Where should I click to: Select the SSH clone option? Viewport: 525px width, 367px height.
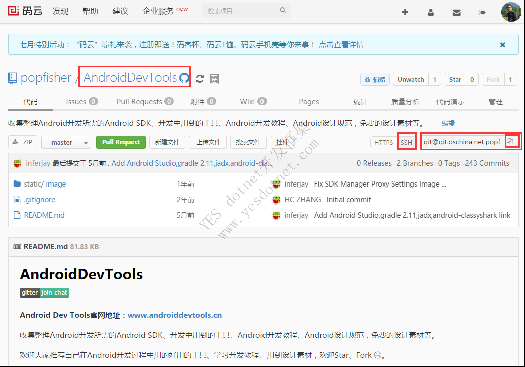[x=406, y=142]
